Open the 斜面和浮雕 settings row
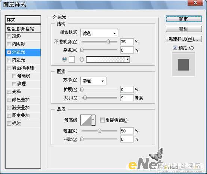 23,68
